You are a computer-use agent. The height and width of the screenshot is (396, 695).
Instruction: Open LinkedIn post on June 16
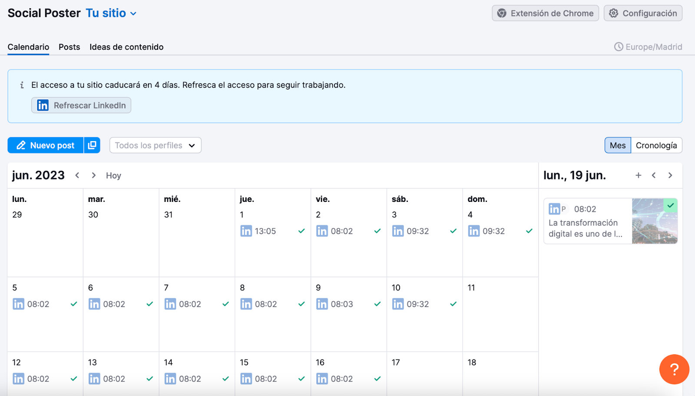348,379
